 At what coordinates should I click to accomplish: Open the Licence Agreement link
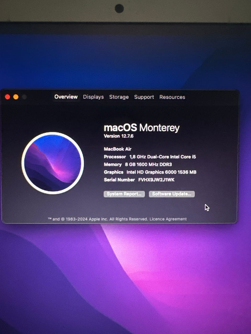pos(168,219)
